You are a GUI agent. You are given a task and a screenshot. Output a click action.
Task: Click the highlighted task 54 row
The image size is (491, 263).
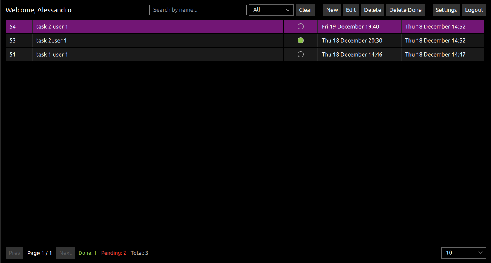click(151, 26)
